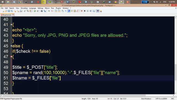The width and height of the screenshot is (177, 100).
Task: Toggle synchronized vertical scrolling
Action: click(x=56, y=11)
